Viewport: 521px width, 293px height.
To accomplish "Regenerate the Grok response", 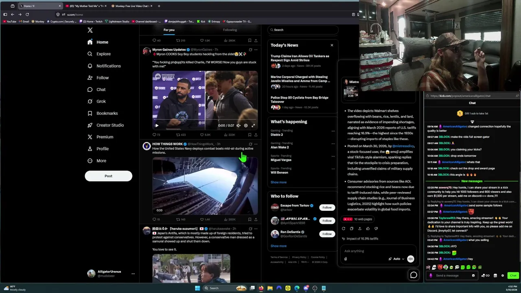I will (x=344, y=229).
